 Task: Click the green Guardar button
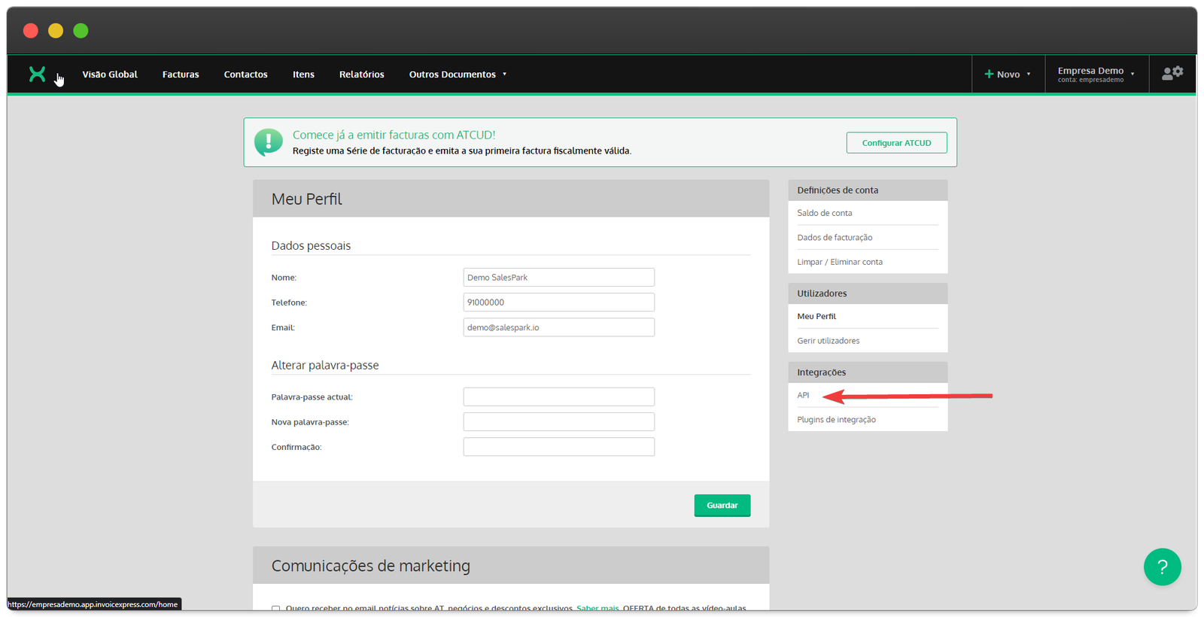point(722,506)
